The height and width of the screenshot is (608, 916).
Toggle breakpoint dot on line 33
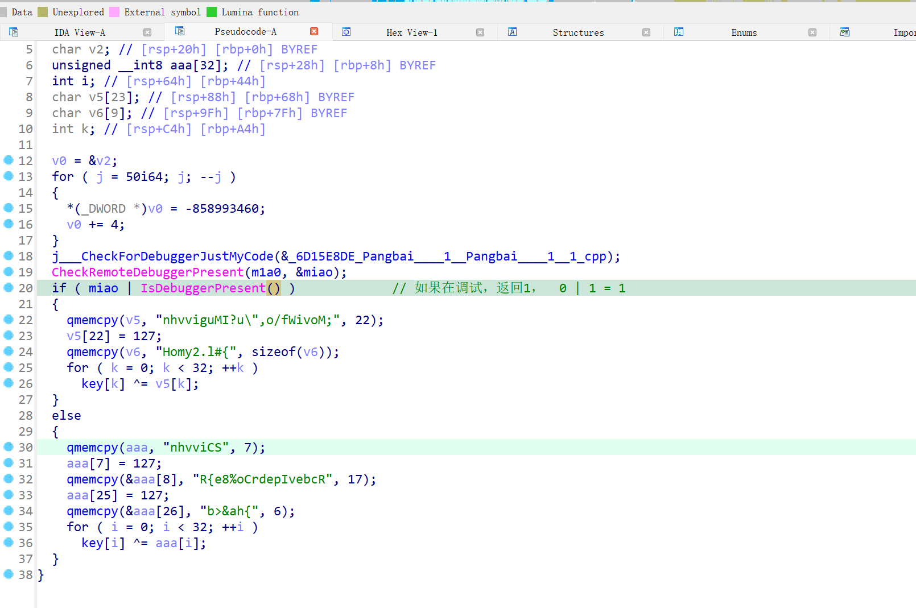point(9,495)
